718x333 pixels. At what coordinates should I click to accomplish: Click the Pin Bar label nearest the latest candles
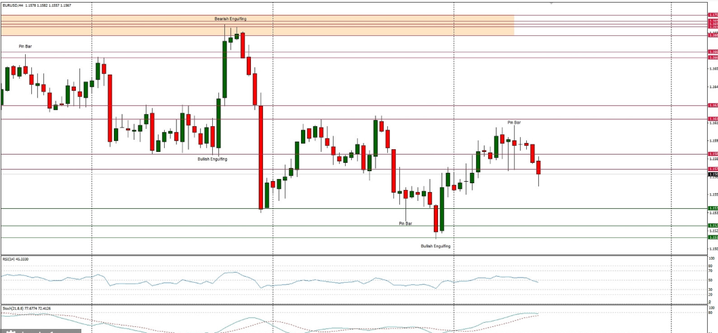pos(514,122)
